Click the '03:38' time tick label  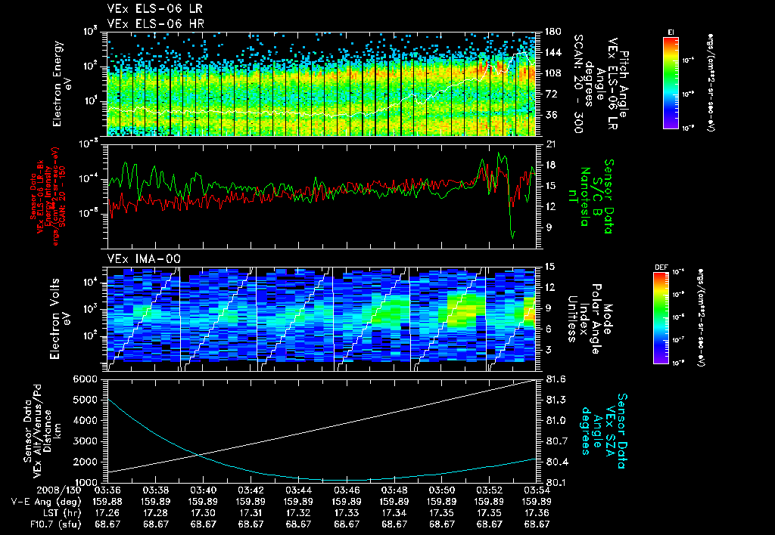pyautogui.click(x=155, y=490)
